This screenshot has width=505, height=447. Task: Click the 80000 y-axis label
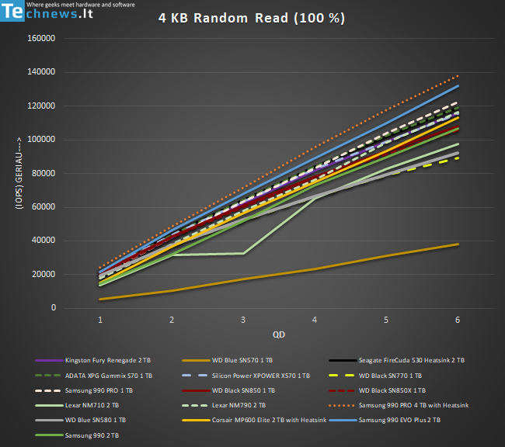point(44,173)
